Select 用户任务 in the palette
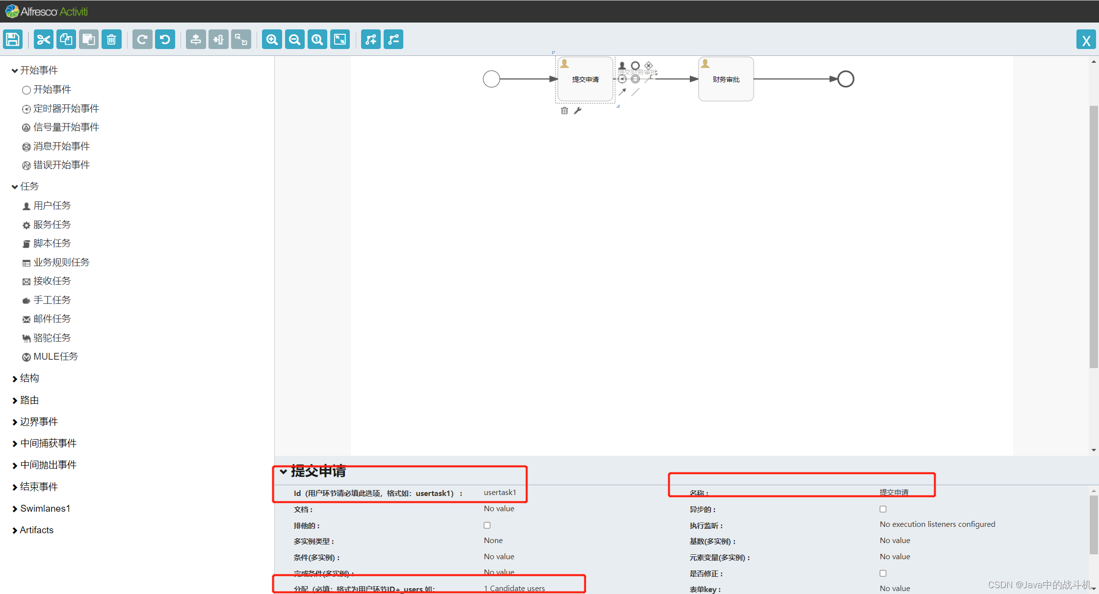The width and height of the screenshot is (1099, 594). click(x=52, y=206)
